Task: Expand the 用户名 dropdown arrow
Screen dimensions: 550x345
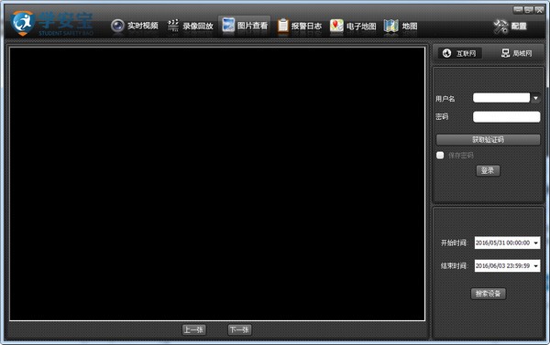Action: (535, 98)
